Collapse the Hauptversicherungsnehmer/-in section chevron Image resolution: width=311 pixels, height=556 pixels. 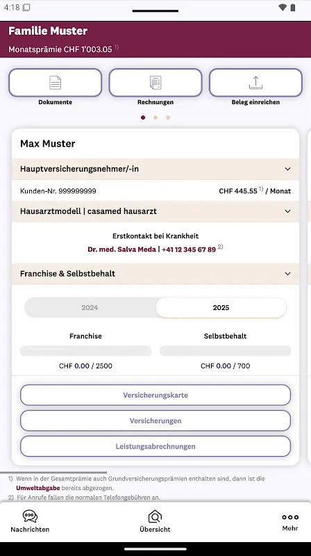[287, 169]
